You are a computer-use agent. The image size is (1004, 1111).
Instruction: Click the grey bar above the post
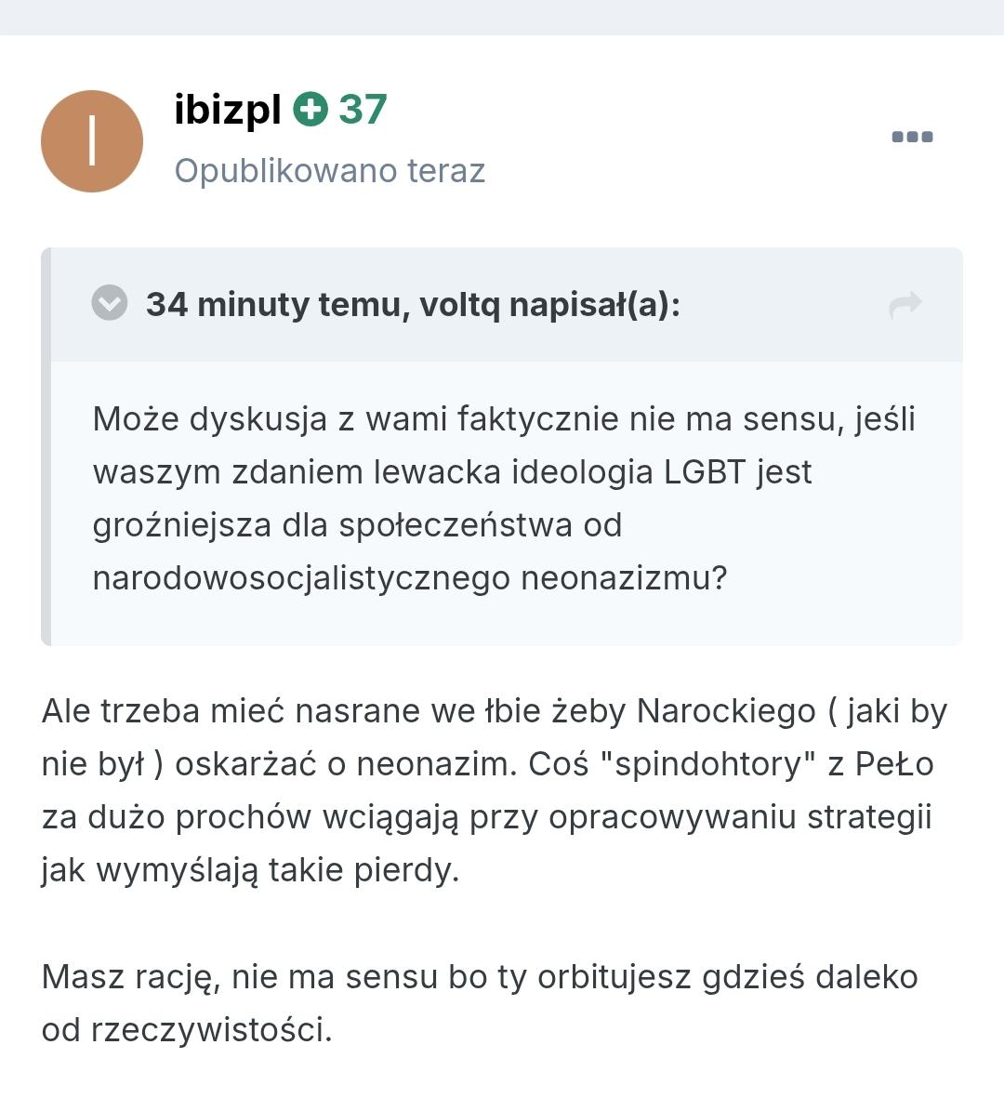(x=502, y=17)
